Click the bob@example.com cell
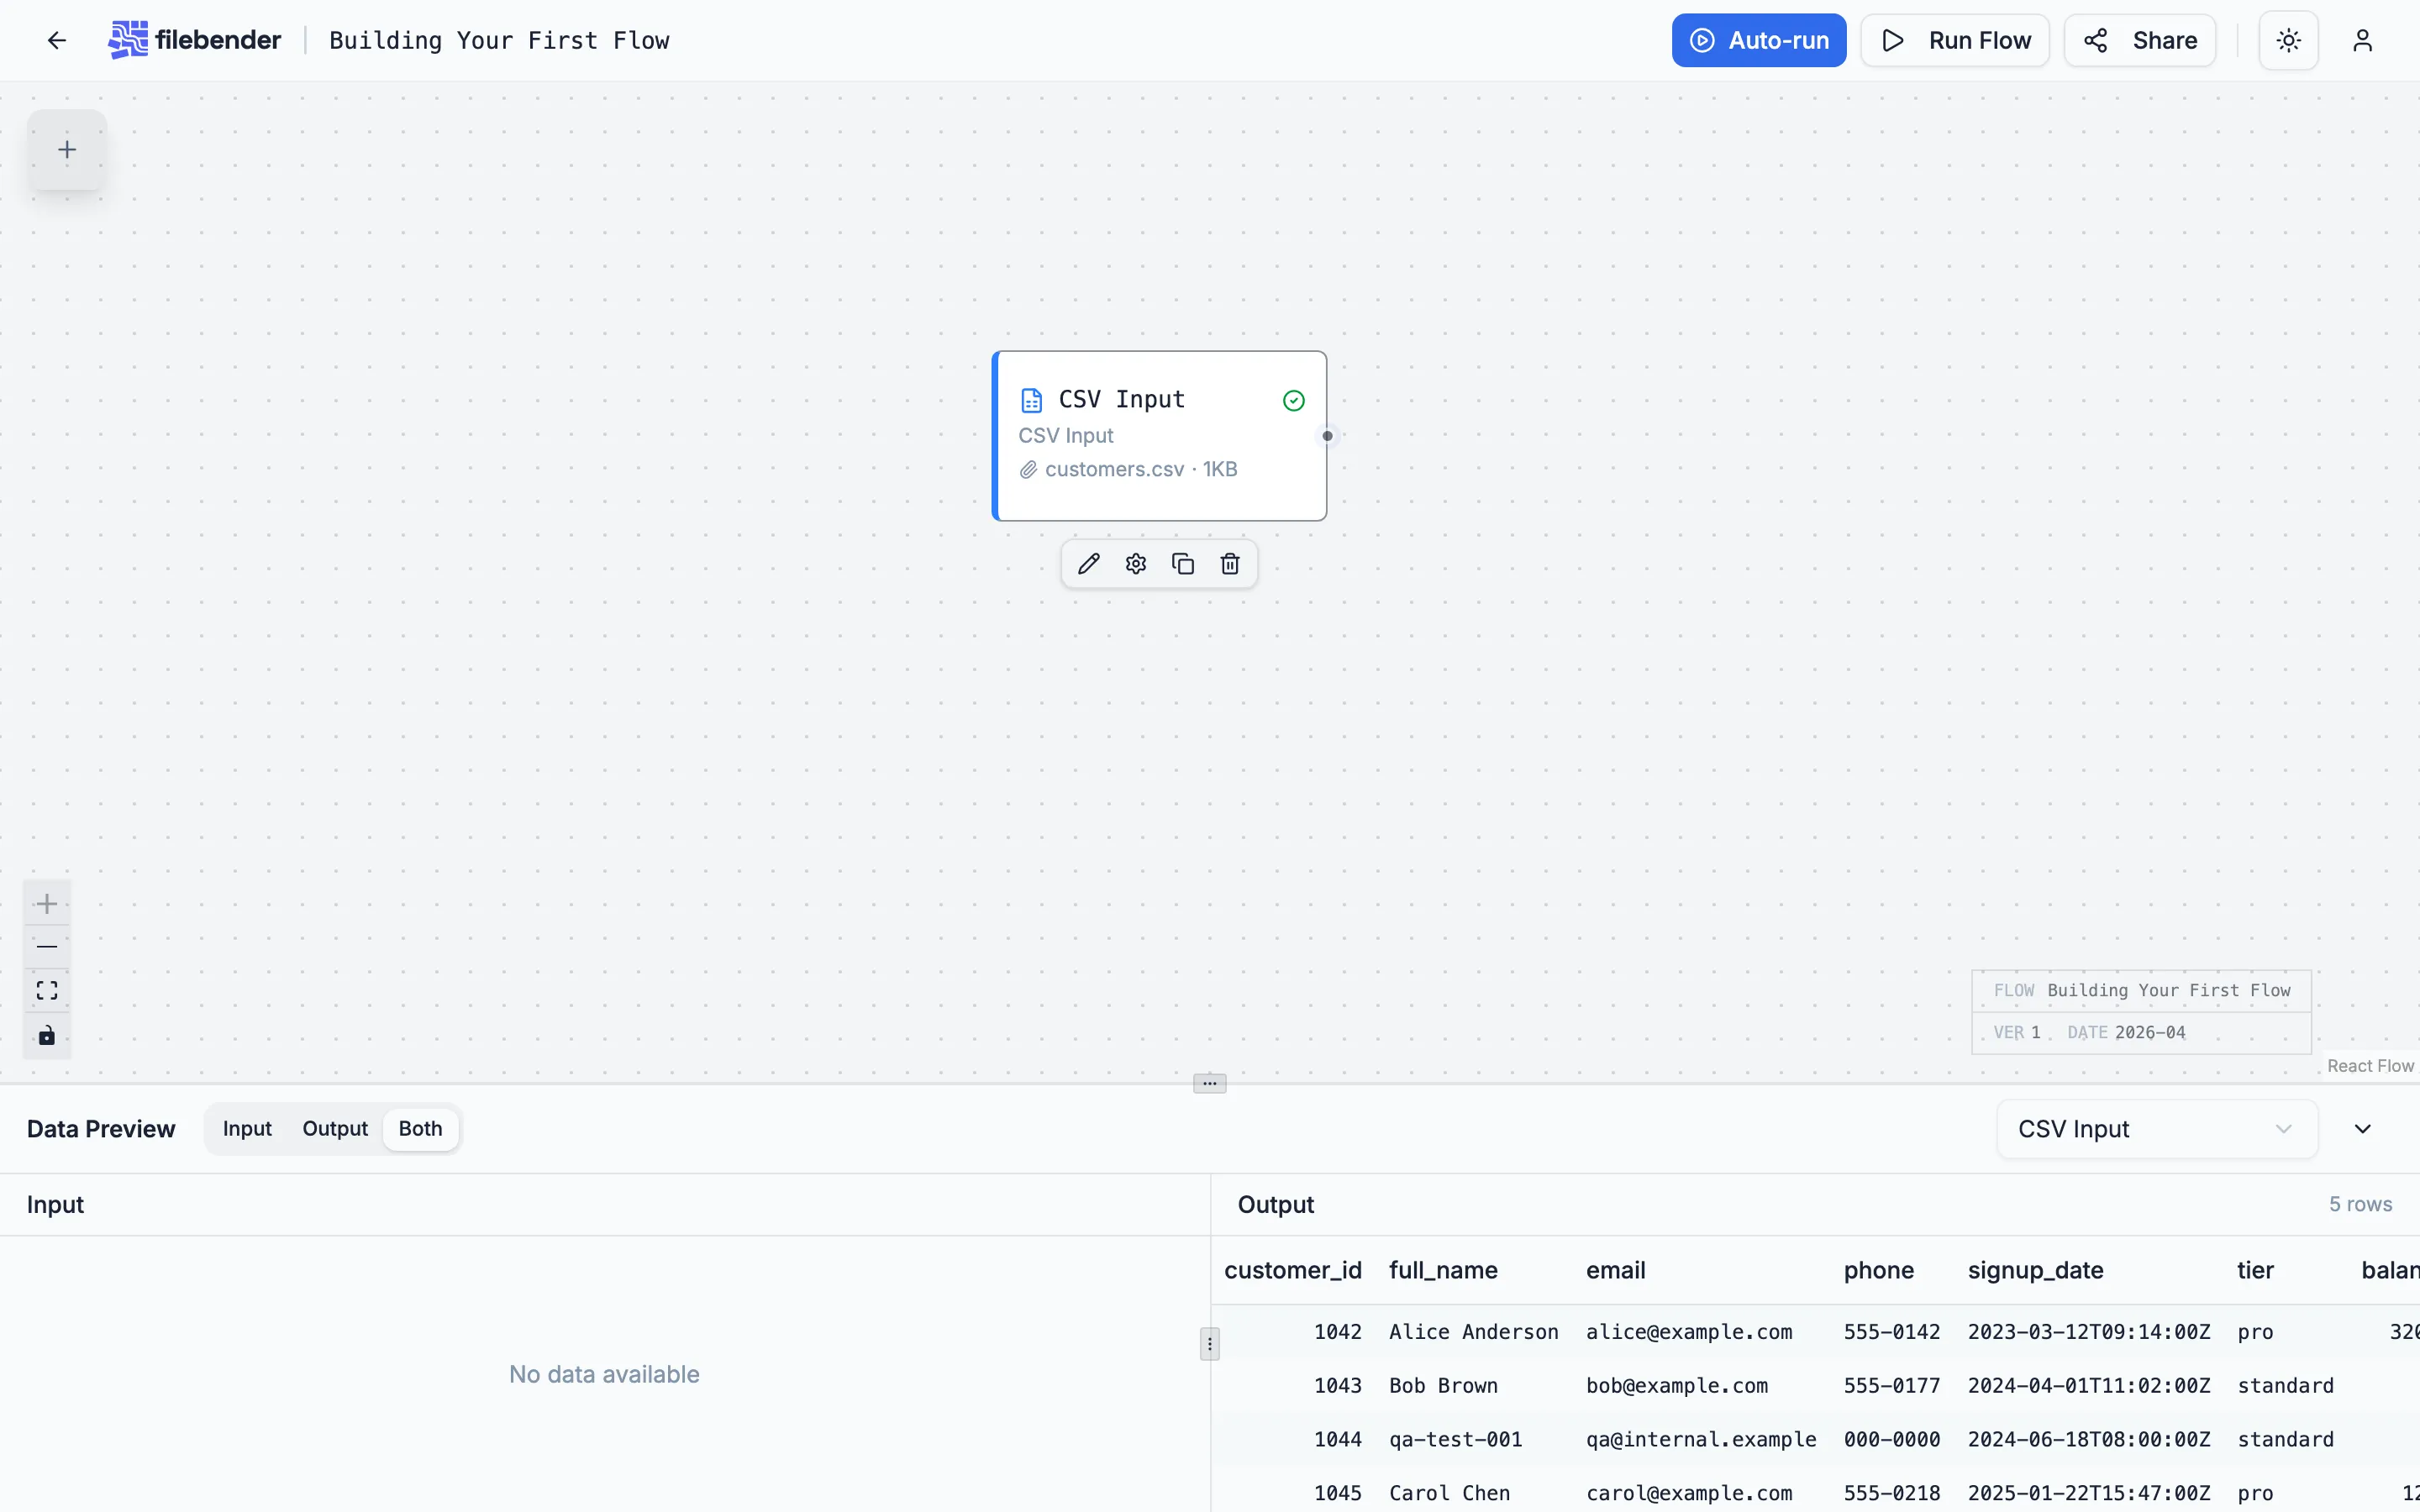Image resolution: width=2420 pixels, height=1512 pixels. click(1676, 1386)
